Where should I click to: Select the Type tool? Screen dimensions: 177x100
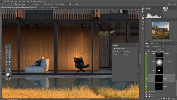pyautogui.click(x=7, y=67)
